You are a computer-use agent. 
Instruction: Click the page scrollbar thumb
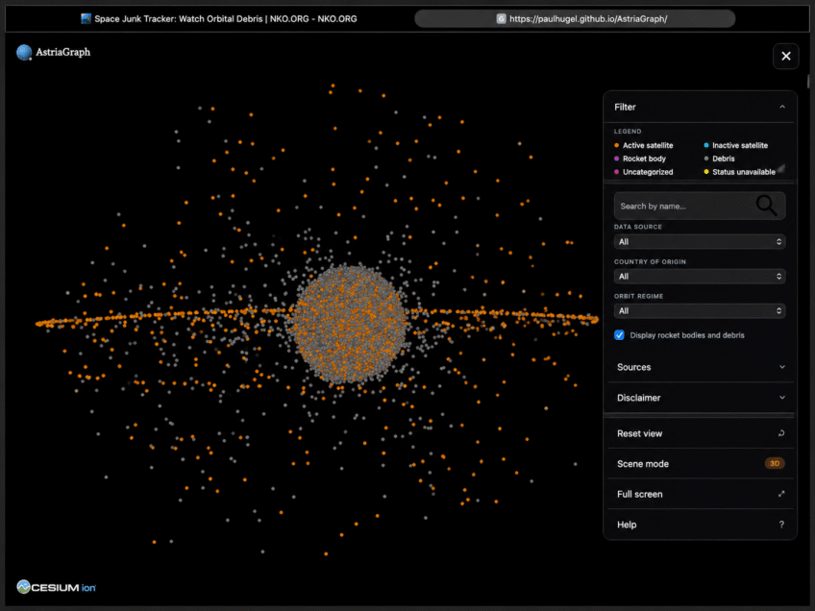pyautogui.click(x=808, y=82)
